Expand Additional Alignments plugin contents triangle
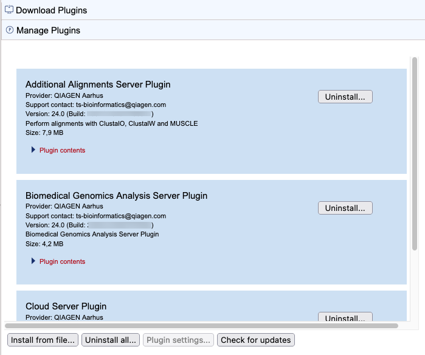This screenshot has height=355, width=425. [x=33, y=150]
